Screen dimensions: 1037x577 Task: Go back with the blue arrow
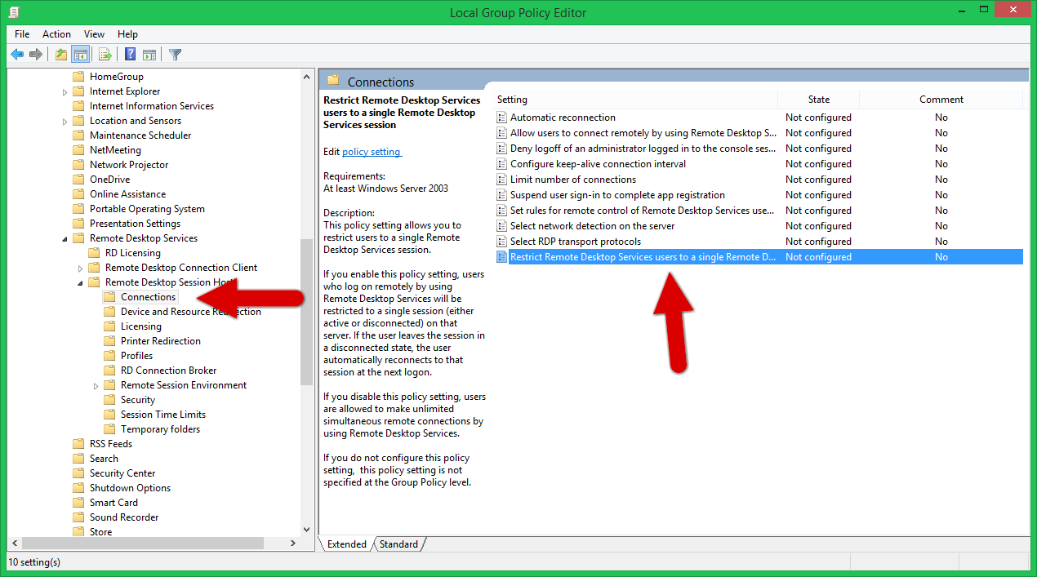point(17,55)
